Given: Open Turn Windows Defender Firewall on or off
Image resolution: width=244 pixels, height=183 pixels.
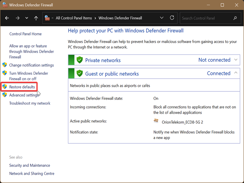Looking at the screenshot, I should pyautogui.click(x=29, y=76).
